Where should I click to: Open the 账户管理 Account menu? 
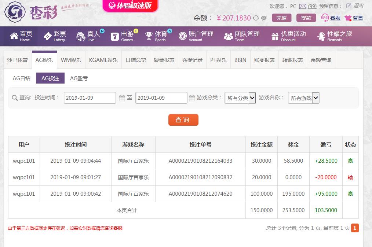pos(196,36)
